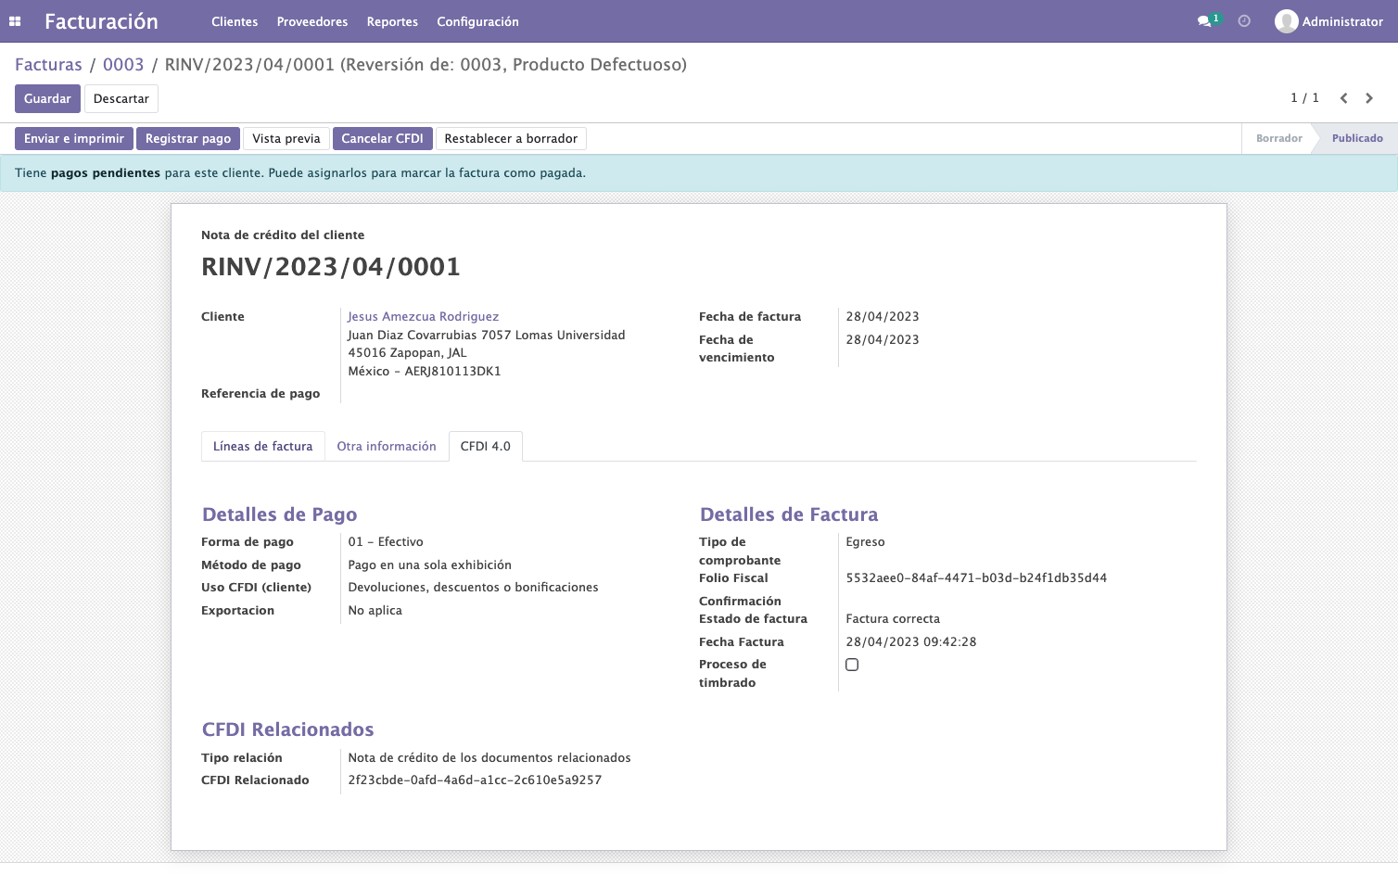The width and height of the screenshot is (1398, 875).
Task: Click the 'Egreso' tipo de comprobante value
Action: [865, 542]
